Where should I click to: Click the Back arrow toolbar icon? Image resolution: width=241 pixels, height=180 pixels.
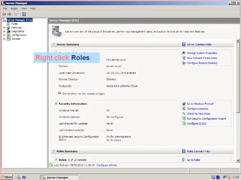4,14
